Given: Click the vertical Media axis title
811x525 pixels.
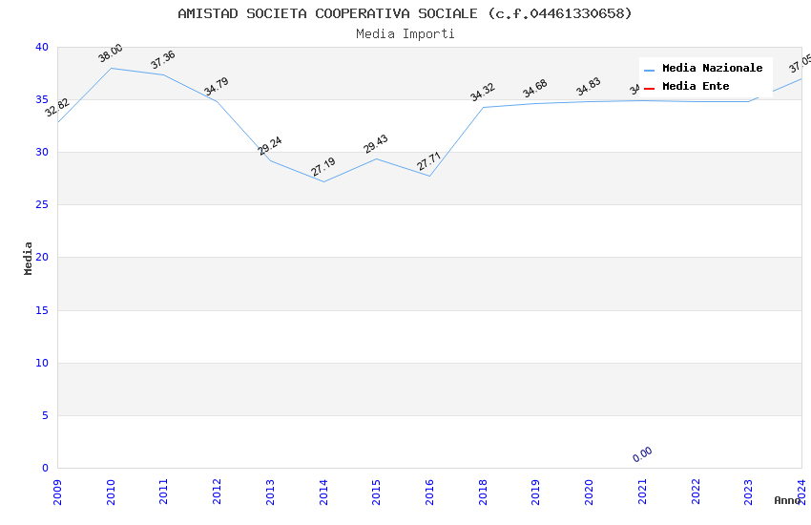Looking at the screenshot, I should coord(29,258).
